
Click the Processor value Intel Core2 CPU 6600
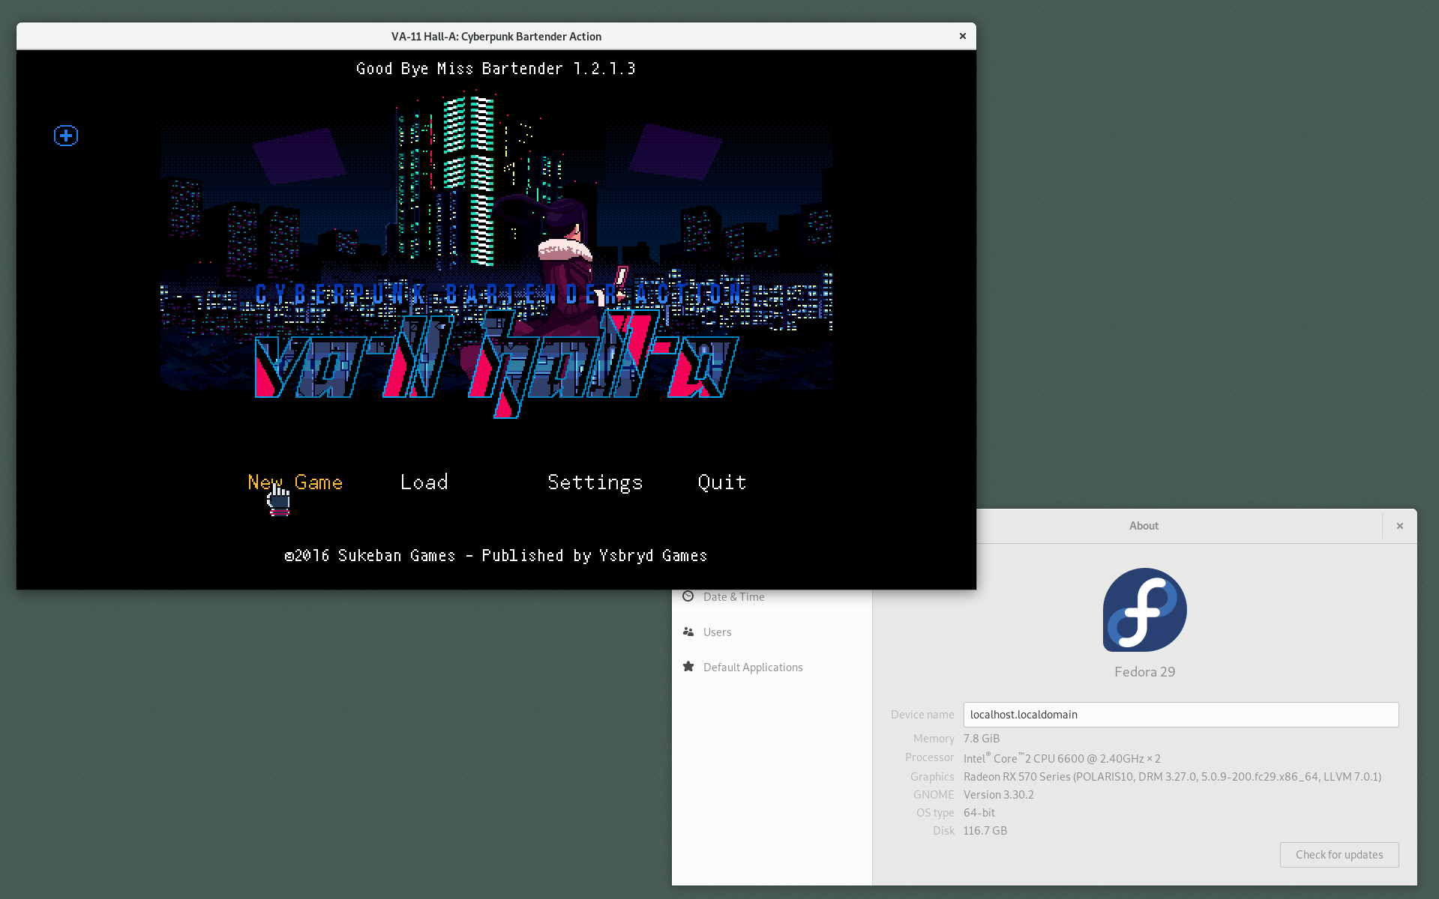pos(1062,758)
